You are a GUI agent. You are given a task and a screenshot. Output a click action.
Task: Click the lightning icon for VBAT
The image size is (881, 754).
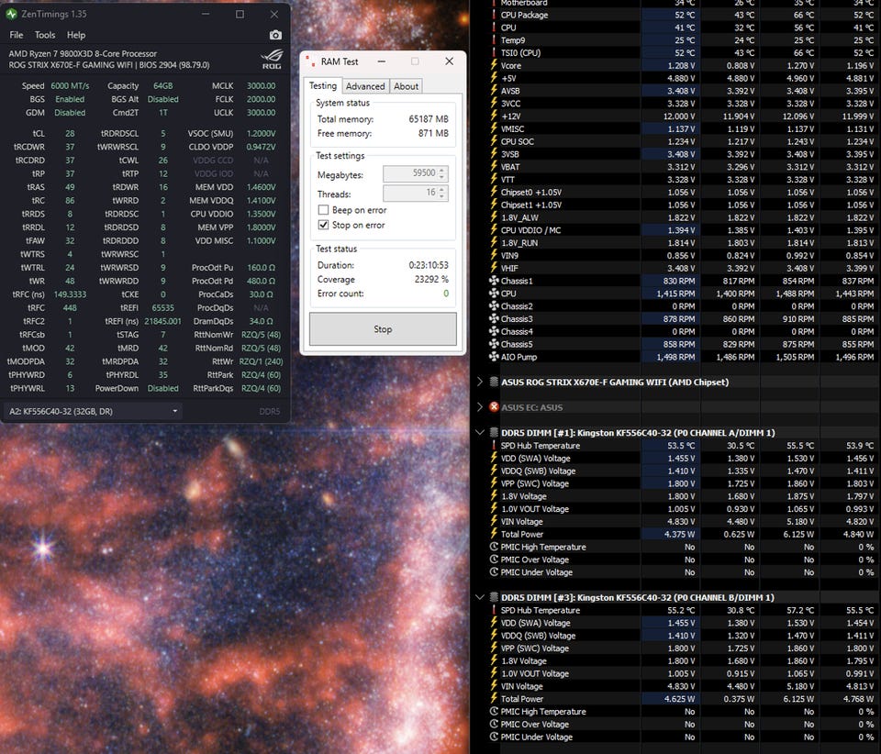click(x=494, y=166)
